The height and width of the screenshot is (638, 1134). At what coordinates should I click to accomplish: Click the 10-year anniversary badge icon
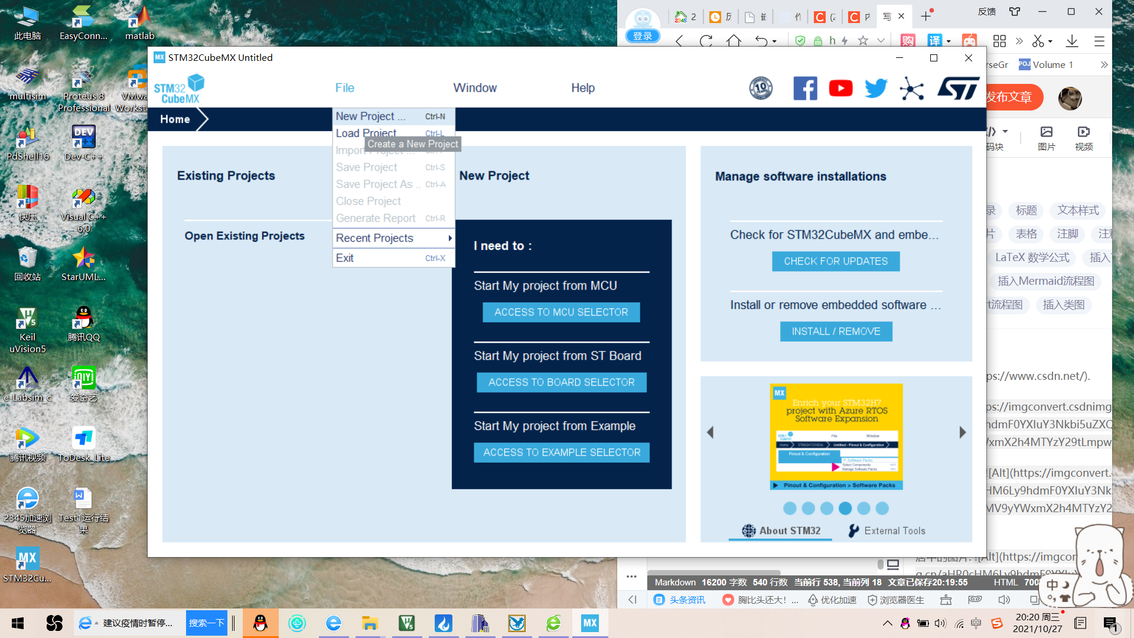click(761, 89)
